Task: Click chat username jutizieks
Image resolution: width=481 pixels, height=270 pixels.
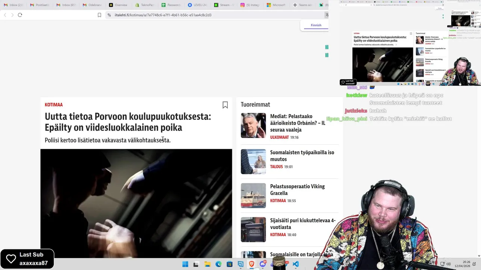Action: coord(356,111)
